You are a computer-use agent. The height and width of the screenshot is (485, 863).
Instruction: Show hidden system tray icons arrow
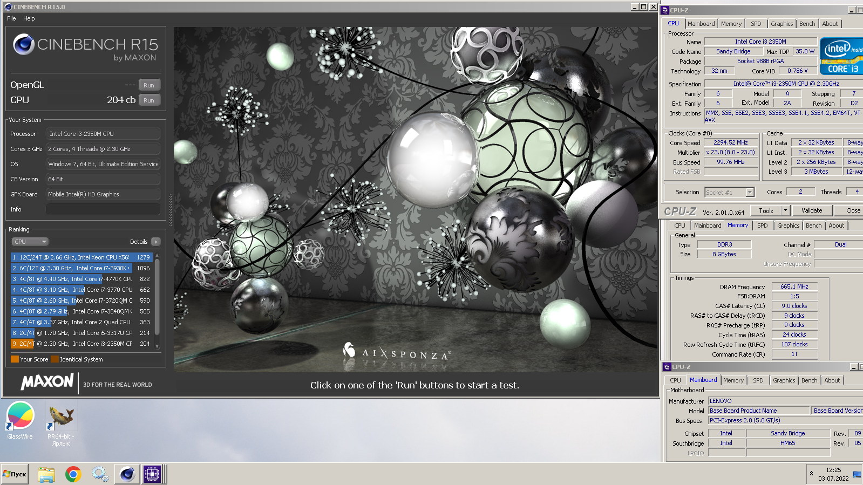coord(811,473)
